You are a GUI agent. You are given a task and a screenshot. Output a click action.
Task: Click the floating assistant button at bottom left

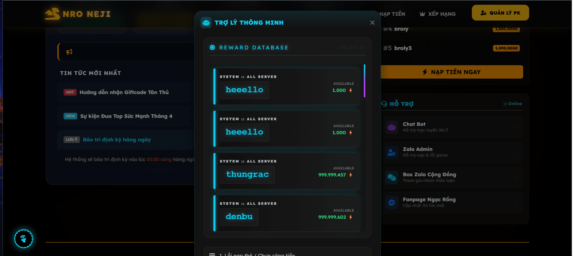tap(24, 239)
